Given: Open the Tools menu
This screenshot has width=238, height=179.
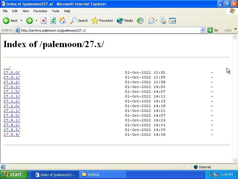Looking at the screenshot, I should tap(56, 11).
